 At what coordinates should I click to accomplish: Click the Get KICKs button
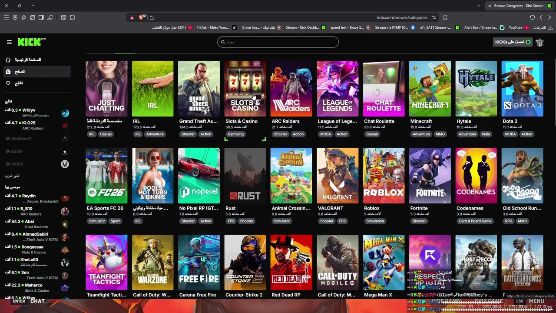pos(513,42)
